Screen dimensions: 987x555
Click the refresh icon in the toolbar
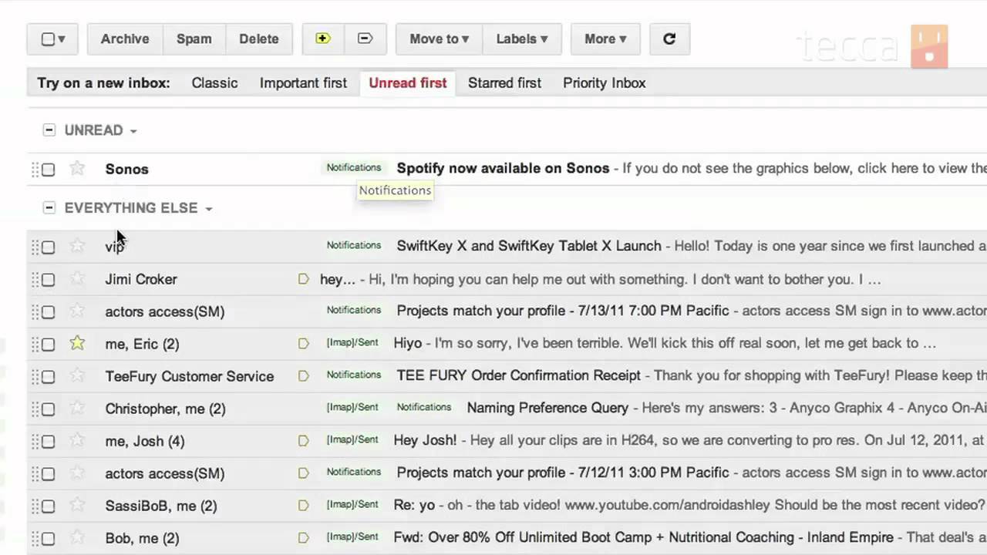669,39
